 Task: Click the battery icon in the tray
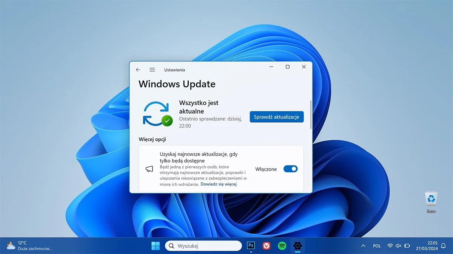pos(407,245)
